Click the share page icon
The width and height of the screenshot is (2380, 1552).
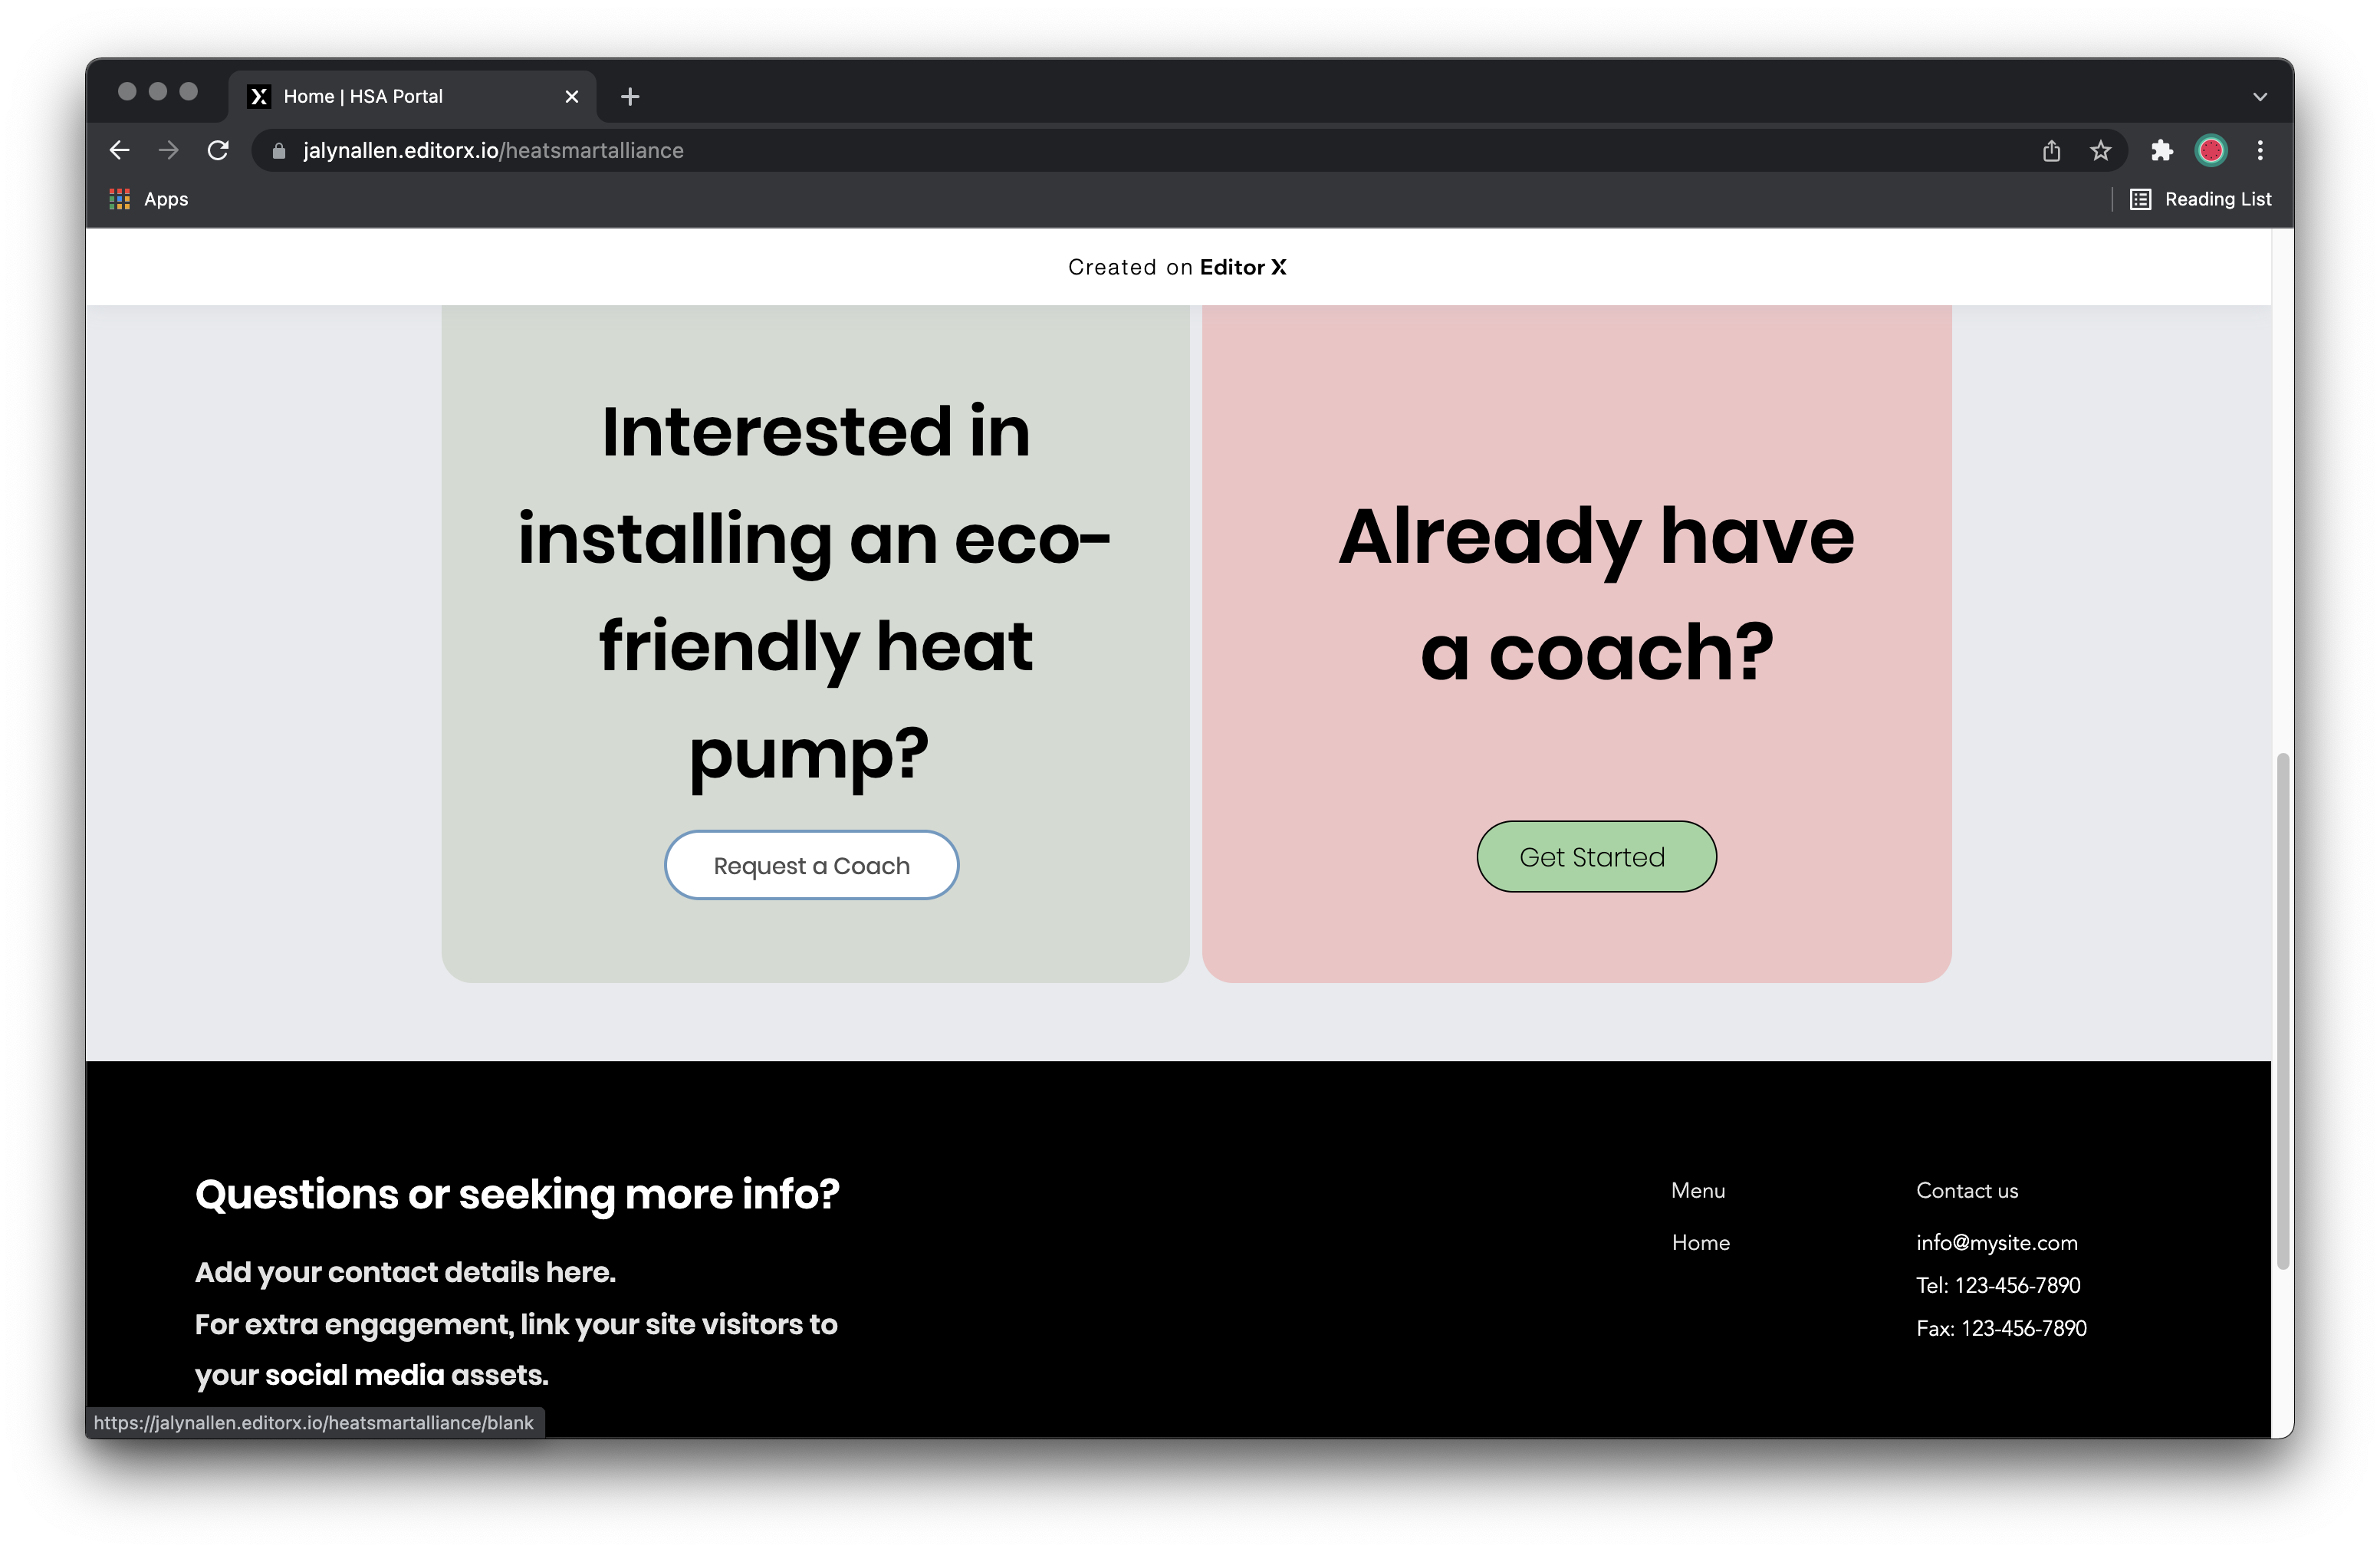click(x=2051, y=150)
